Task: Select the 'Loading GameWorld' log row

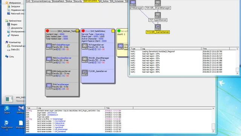Action: (183, 51)
